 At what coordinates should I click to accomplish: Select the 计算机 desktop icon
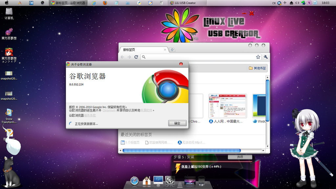(x=9, y=14)
